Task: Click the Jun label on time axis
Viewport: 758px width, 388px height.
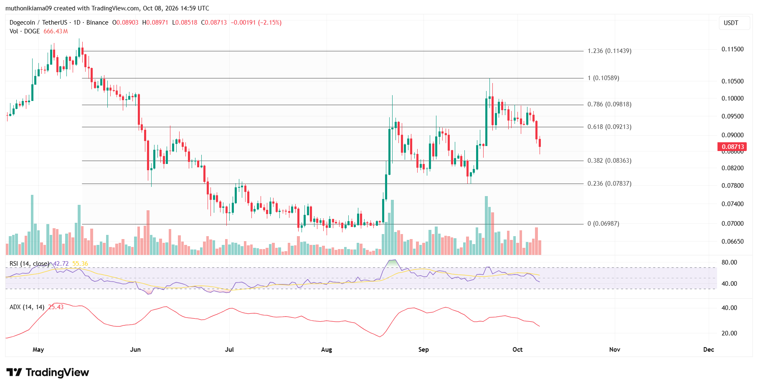Action: (x=135, y=350)
